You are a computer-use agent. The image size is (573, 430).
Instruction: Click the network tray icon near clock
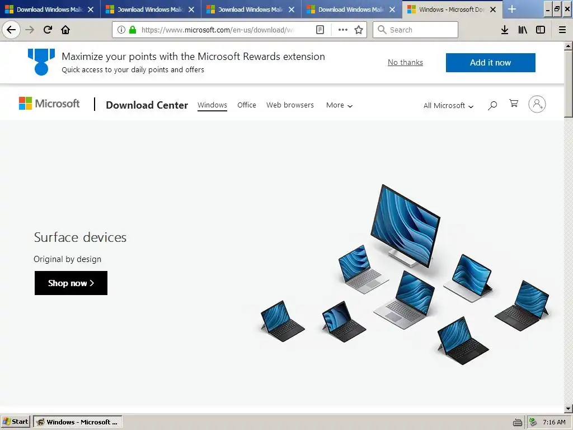tap(533, 422)
